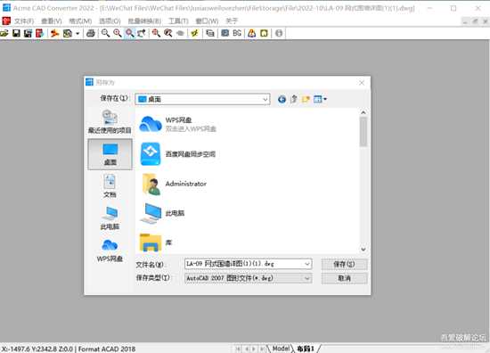Click the zoom extents icon with arrow

click(142, 33)
